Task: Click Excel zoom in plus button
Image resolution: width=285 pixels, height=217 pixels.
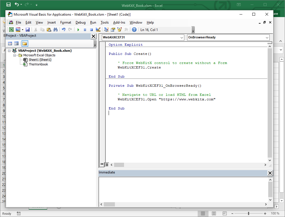Action: click(265, 214)
